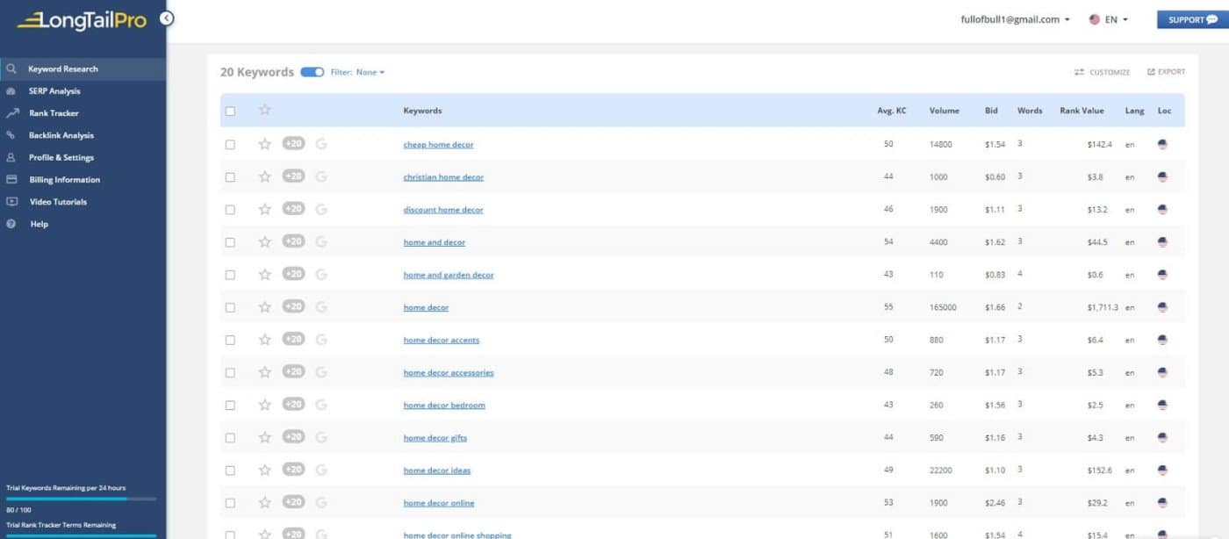1229x539 pixels.
Task: Click Google icon for home decor accents
Action: click(x=321, y=339)
